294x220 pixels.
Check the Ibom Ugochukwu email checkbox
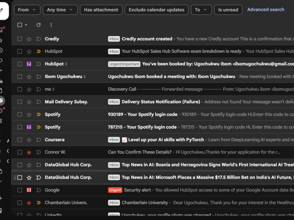point(20,77)
